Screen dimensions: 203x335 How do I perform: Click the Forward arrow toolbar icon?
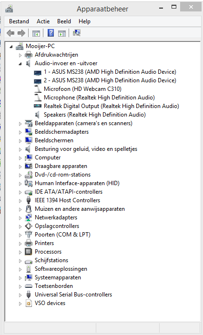21,33
